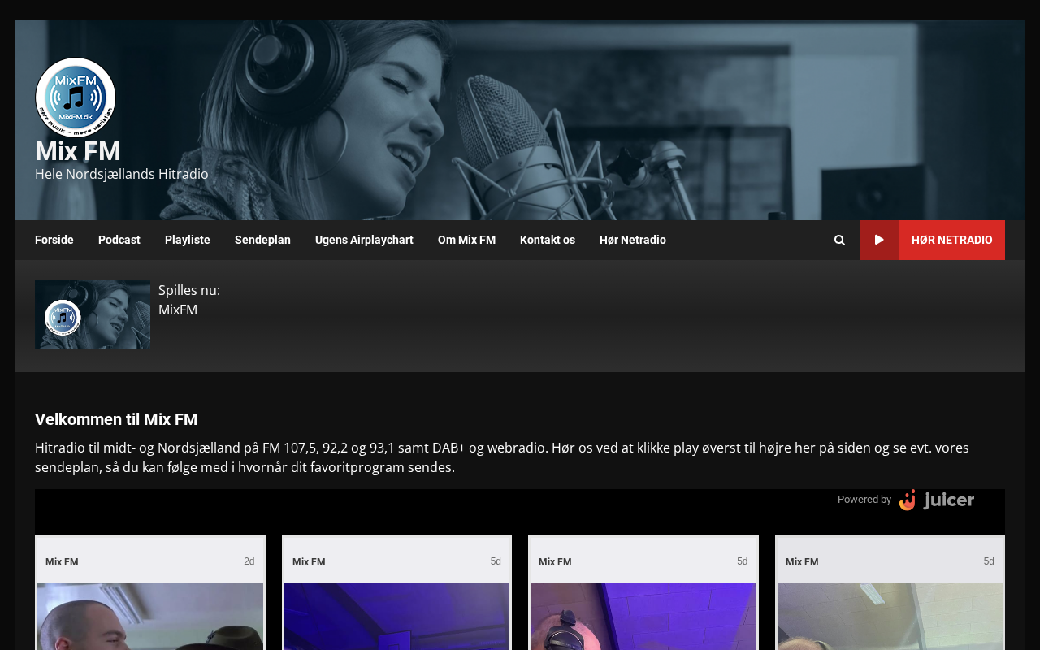Click the Powered by text link
Viewport: 1040px width, 650px height.
coord(864,500)
